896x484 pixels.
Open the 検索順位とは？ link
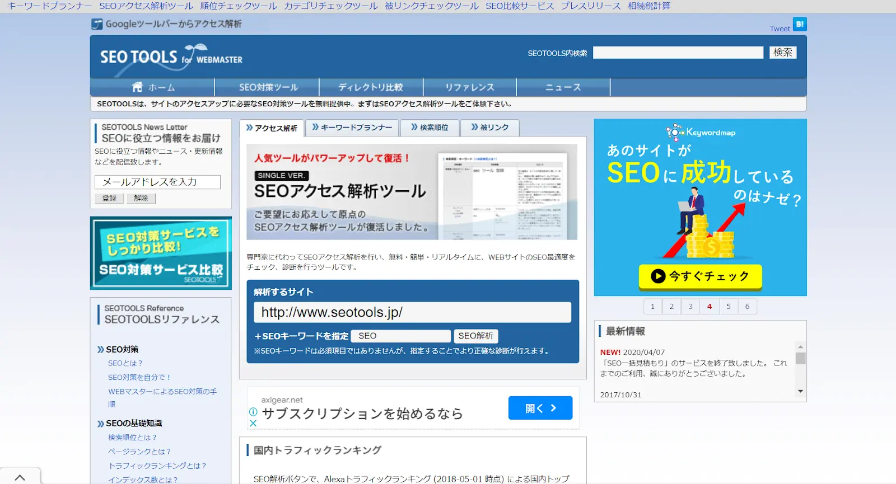[x=133, y=438]
